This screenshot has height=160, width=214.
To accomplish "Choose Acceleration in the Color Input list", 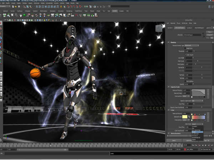I will [x=197, y=134].
